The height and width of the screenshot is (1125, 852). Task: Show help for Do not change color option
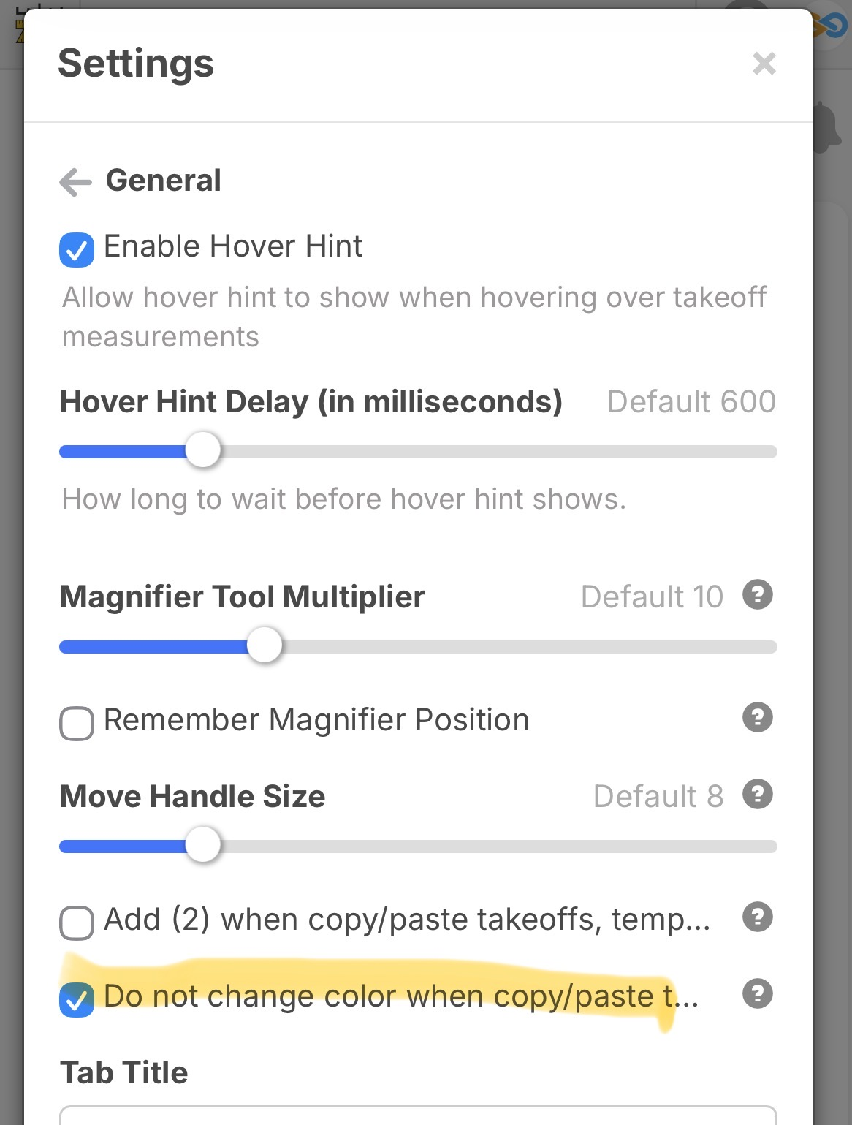pos(758,994)
